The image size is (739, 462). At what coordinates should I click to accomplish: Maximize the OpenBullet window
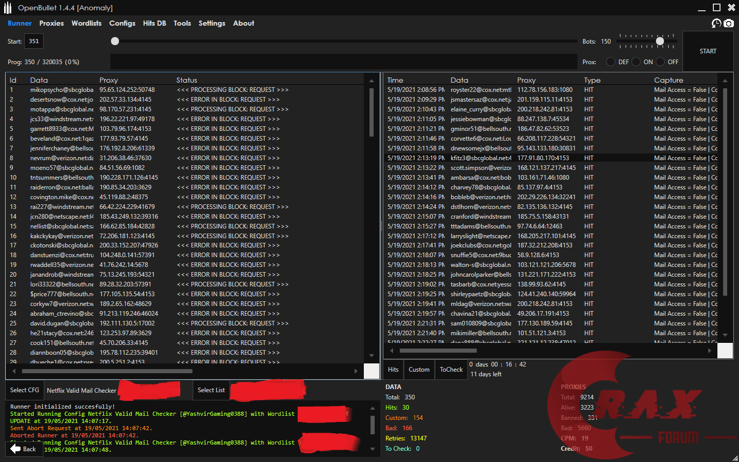(x=717, y=8)
